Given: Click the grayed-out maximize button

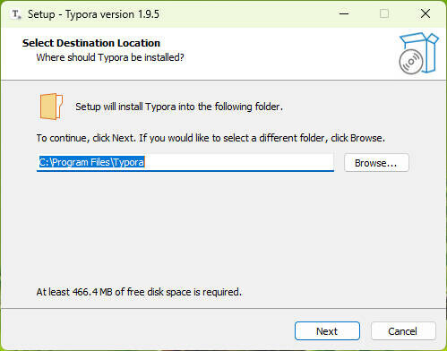Looking at the screenshot, I should [x=384, y=13].
